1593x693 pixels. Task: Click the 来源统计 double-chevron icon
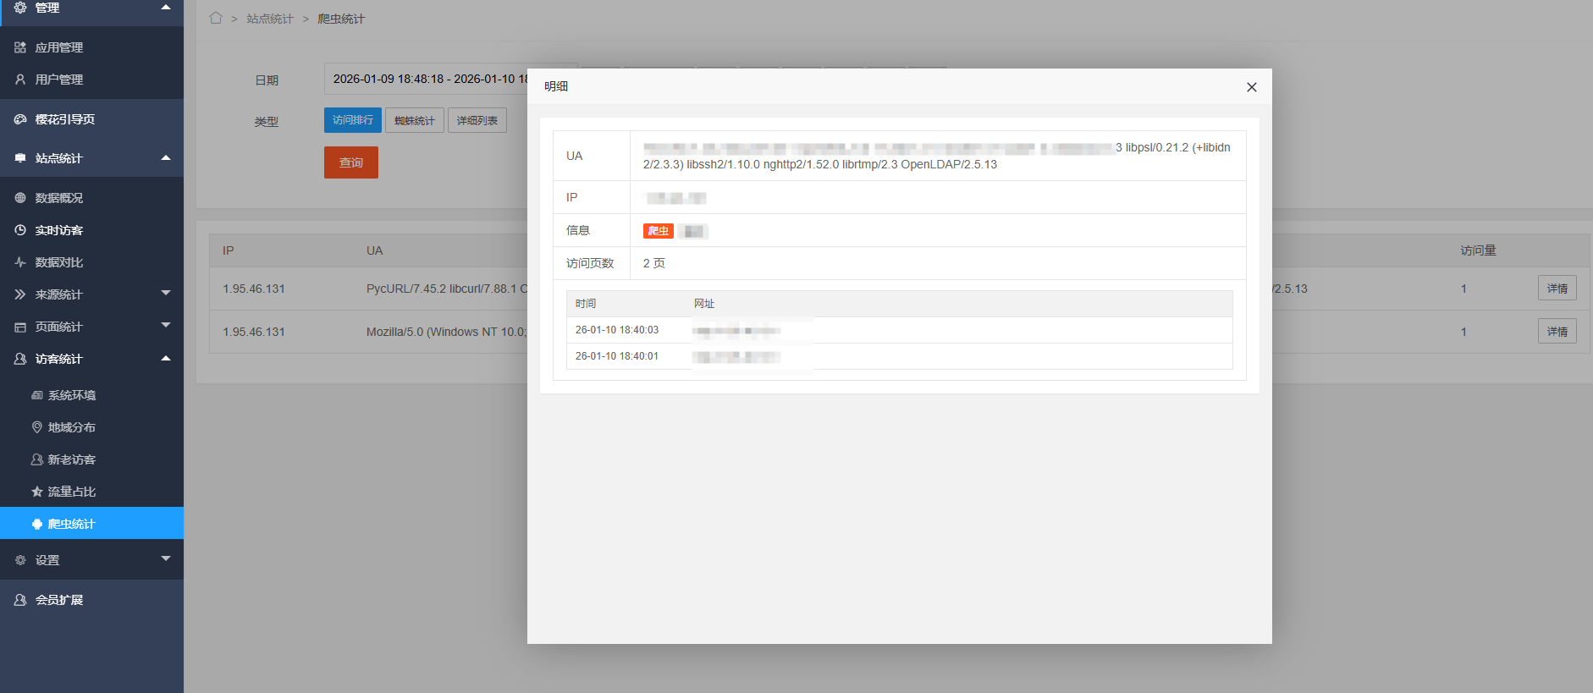point(20,294)
